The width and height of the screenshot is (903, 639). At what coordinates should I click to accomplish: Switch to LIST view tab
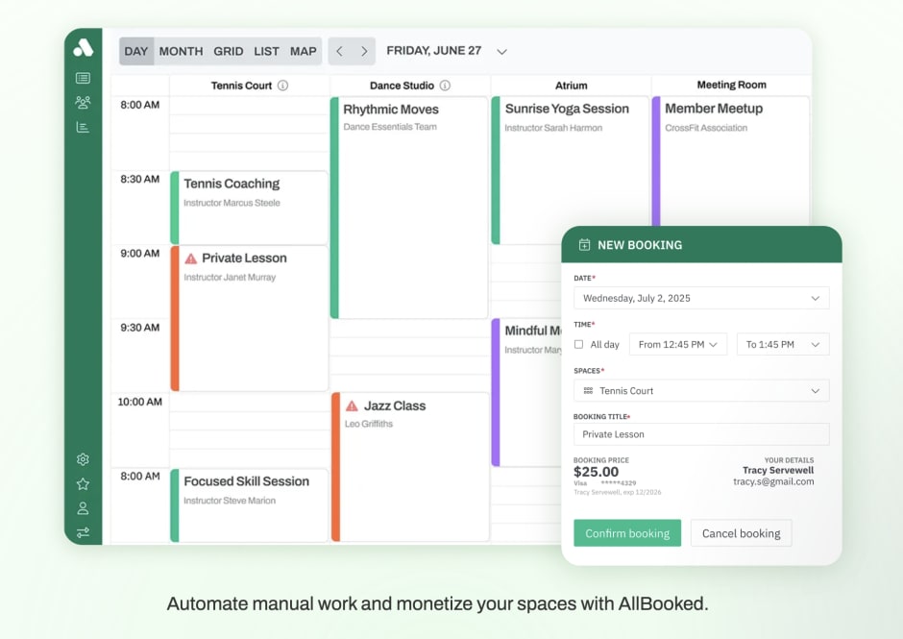tap(267, 51)
